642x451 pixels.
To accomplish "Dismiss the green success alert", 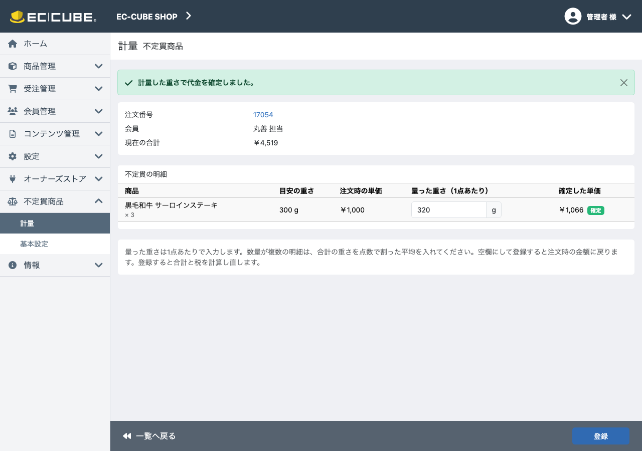I will click(x=624, y=83).
